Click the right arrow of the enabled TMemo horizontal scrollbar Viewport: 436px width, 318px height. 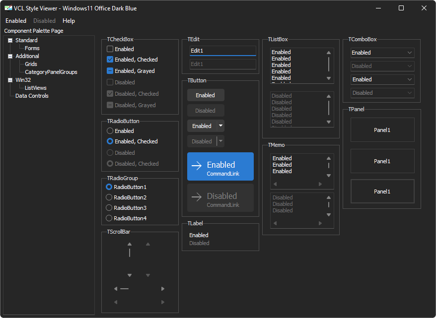point(320,184)
